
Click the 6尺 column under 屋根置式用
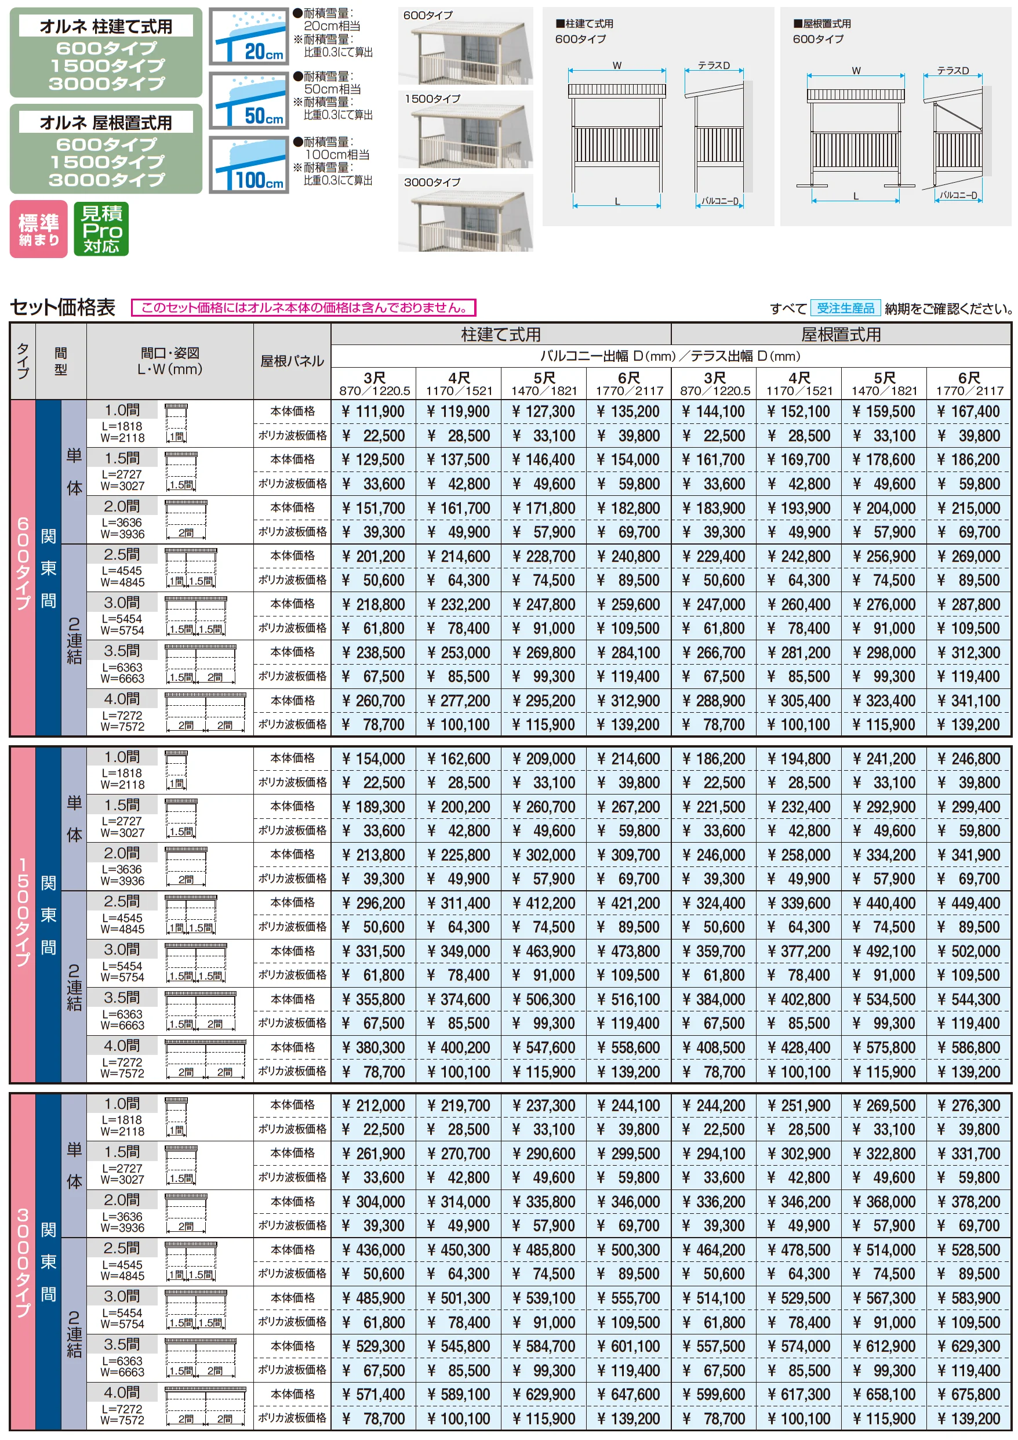click(969, 383)
